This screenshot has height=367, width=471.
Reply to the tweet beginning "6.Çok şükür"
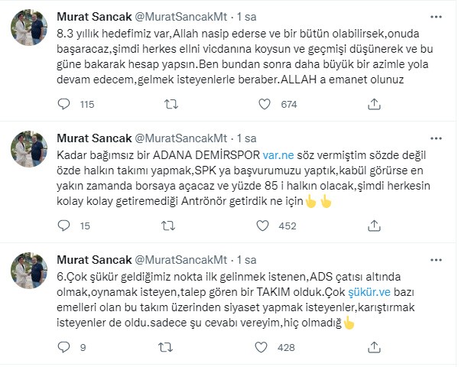click(64, 346)
